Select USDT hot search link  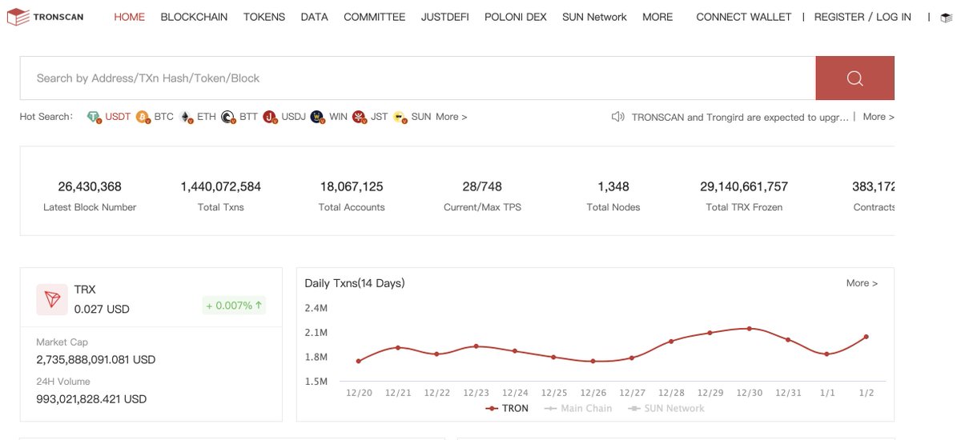coord(118,117)
